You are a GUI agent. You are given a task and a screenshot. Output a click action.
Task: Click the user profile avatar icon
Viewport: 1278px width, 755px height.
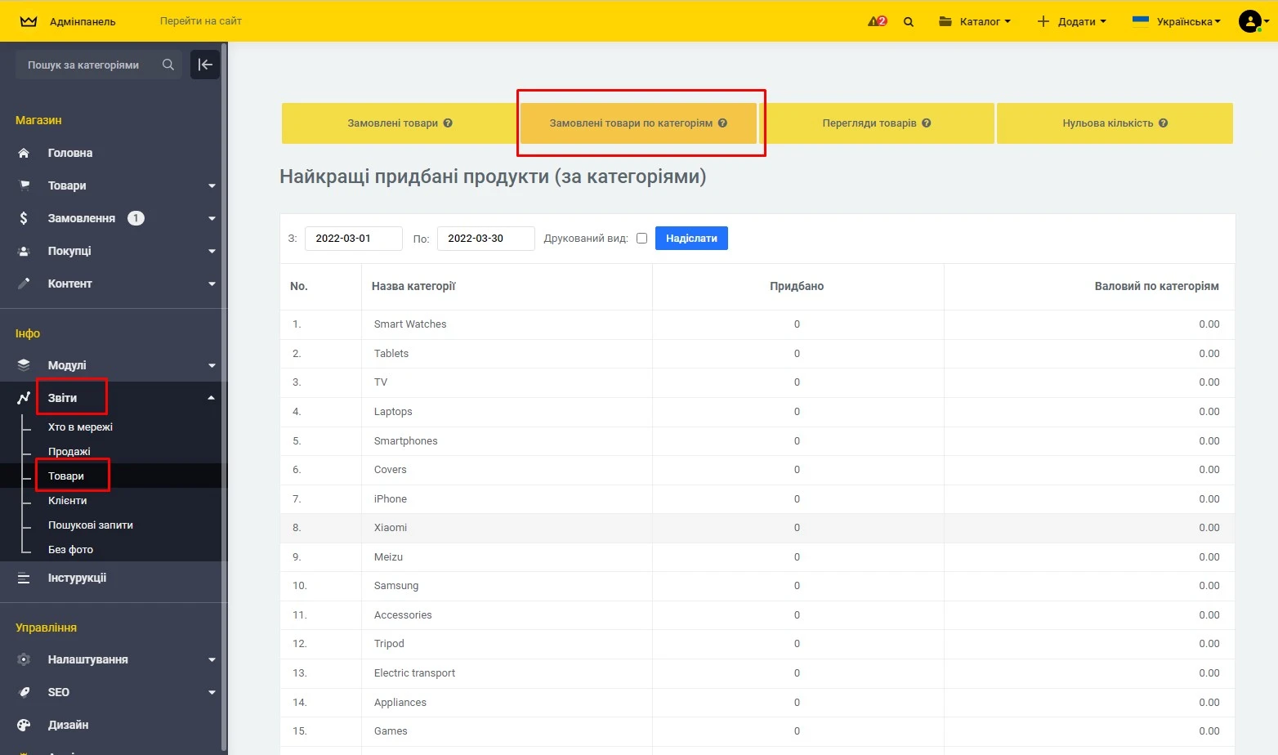1249,21
